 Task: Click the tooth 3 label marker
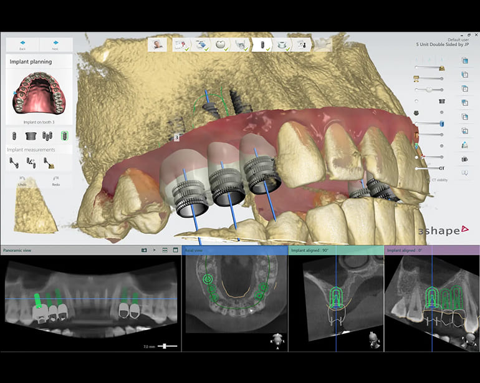[x=176, y=137]
